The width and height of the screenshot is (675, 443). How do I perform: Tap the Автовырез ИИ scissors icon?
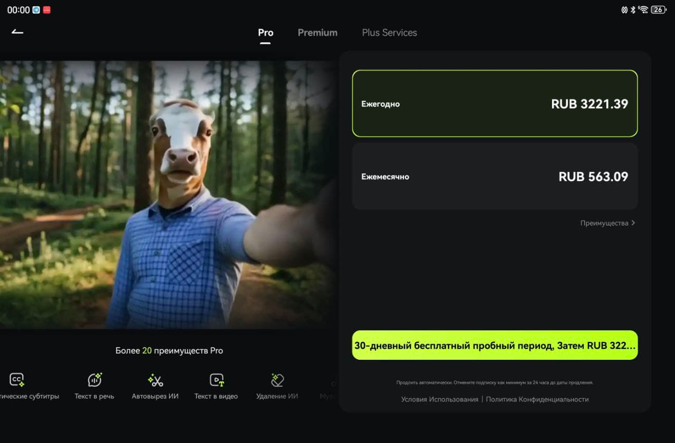coord(155,380)
